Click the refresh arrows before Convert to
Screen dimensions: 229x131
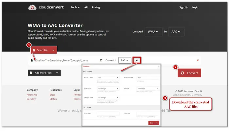pyautogui.click(x=101, y=60)
